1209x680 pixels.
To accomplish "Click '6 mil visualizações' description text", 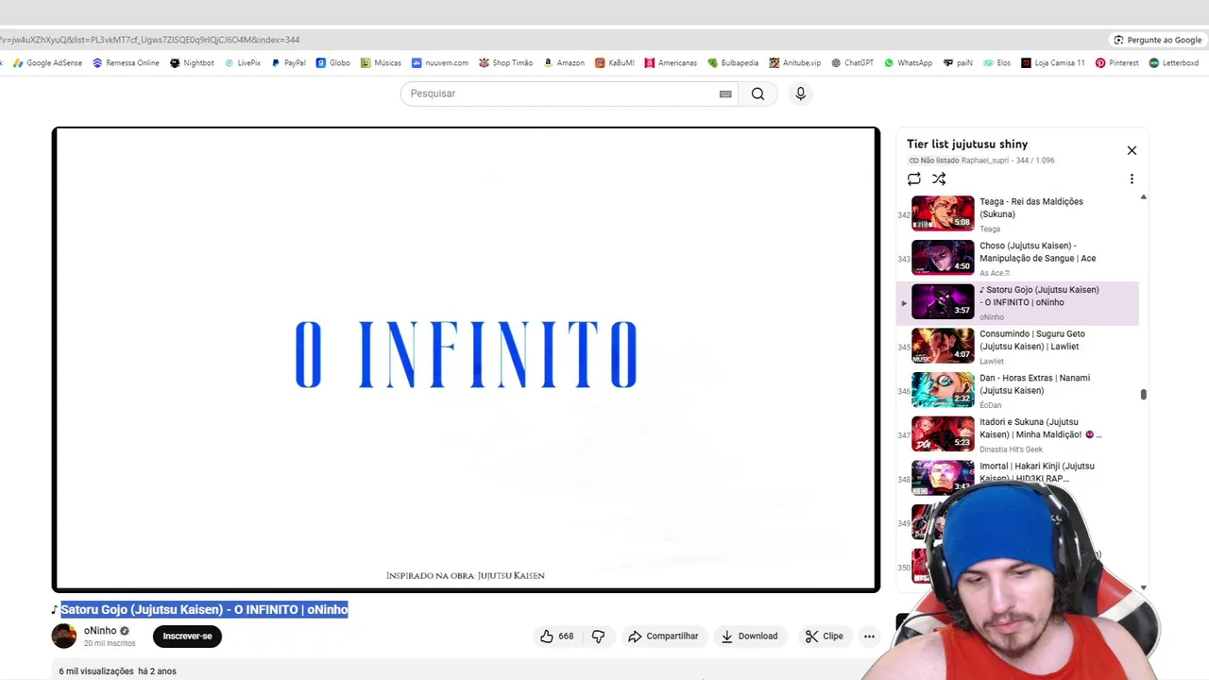I will (x=96, y=671).
